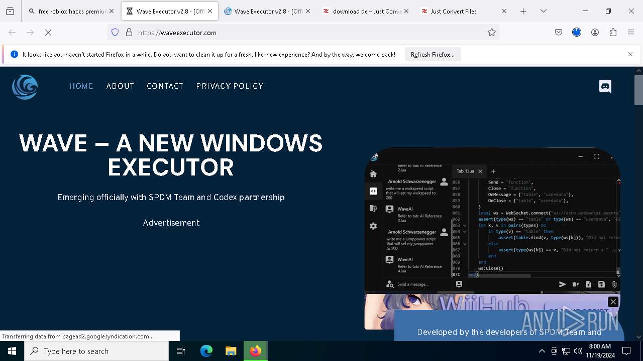643x361 pixels.
Task: Open the Windows Start menu
Action: point(12,351)
